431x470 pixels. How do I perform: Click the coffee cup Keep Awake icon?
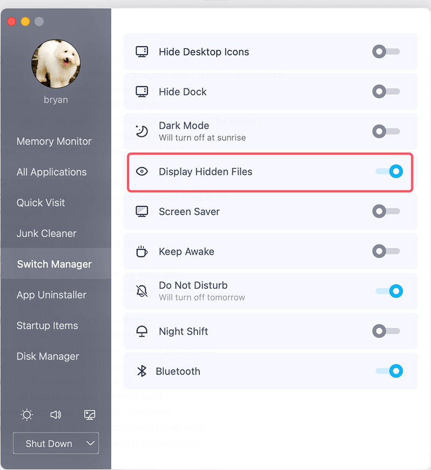[142, 251]
